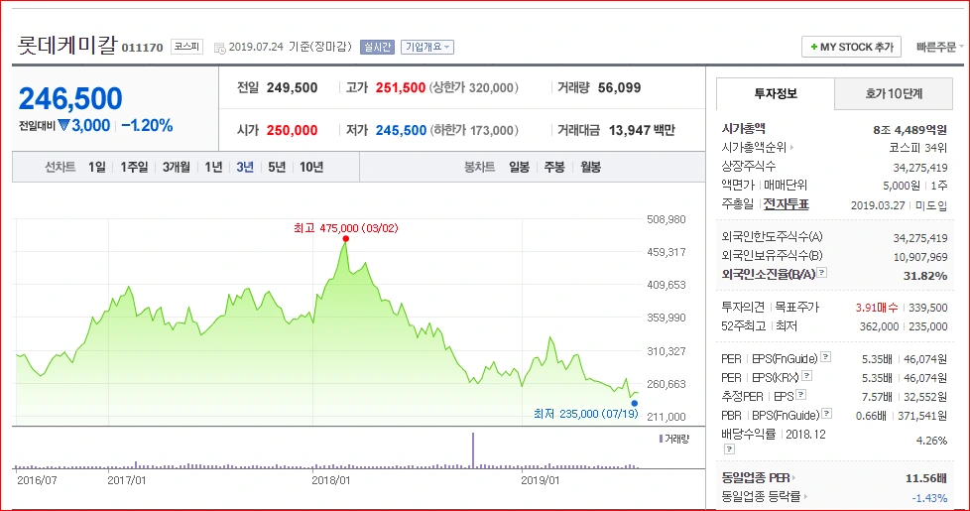Click the 롯데케미칼 stock name heading
This screenshot has width=970, height=511.
pos(66,46)
